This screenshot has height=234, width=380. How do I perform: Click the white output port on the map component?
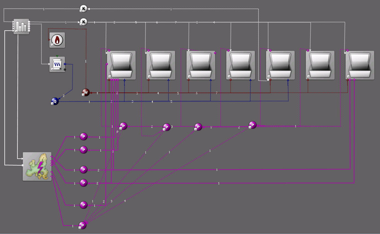pos(23,165)
